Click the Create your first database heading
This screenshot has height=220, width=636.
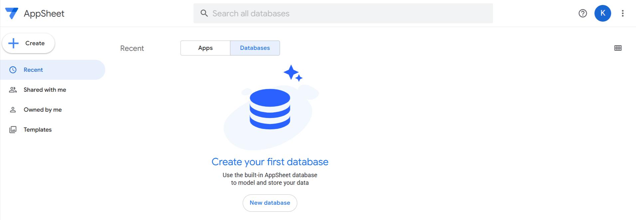[270, 162]
